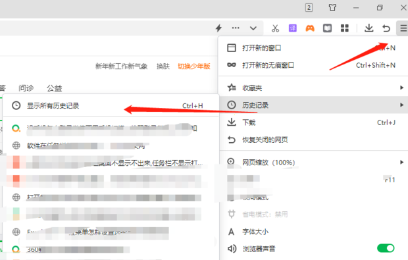Click the toolbar undo restore-page icon

click(x=386, y=28)
